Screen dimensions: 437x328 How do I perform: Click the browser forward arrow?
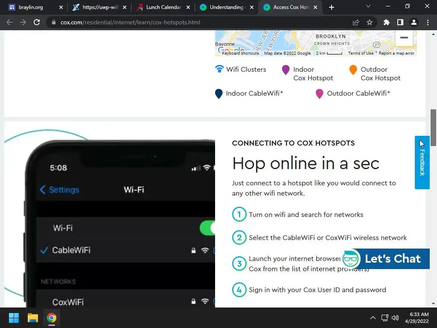click(23, 22)
